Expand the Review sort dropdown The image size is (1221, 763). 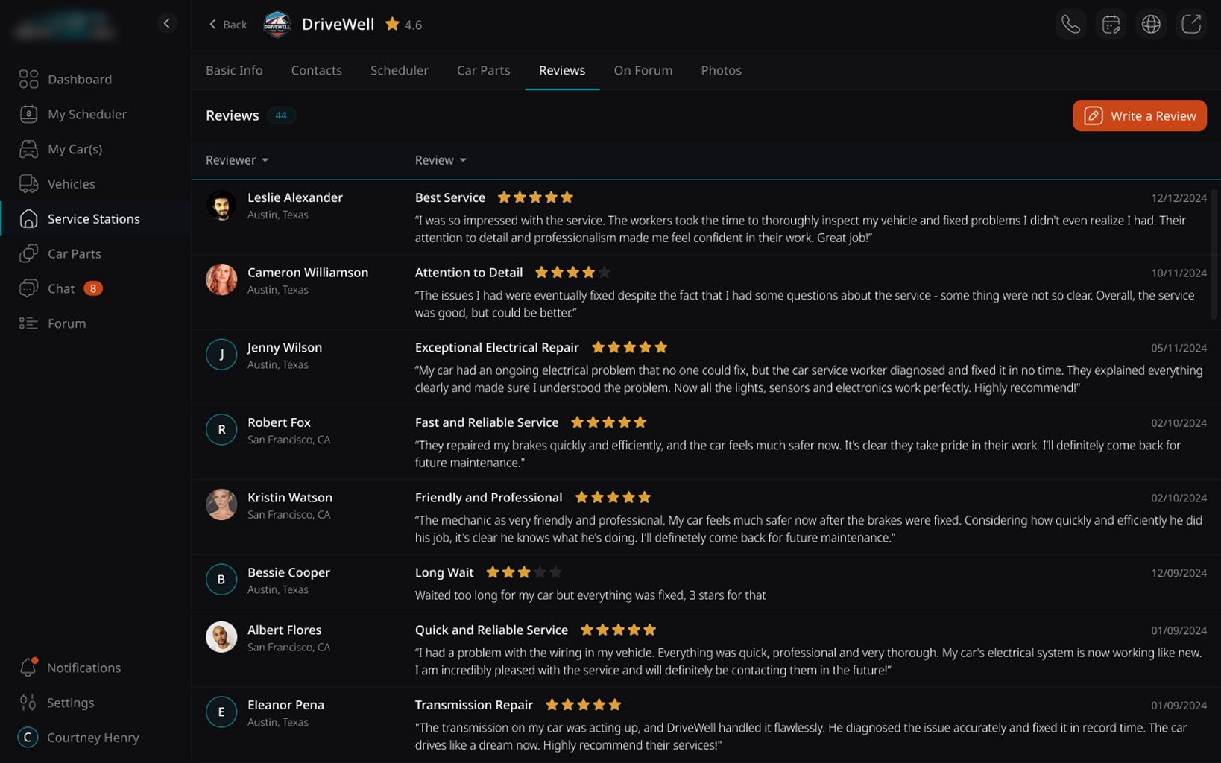pos(441,160)
